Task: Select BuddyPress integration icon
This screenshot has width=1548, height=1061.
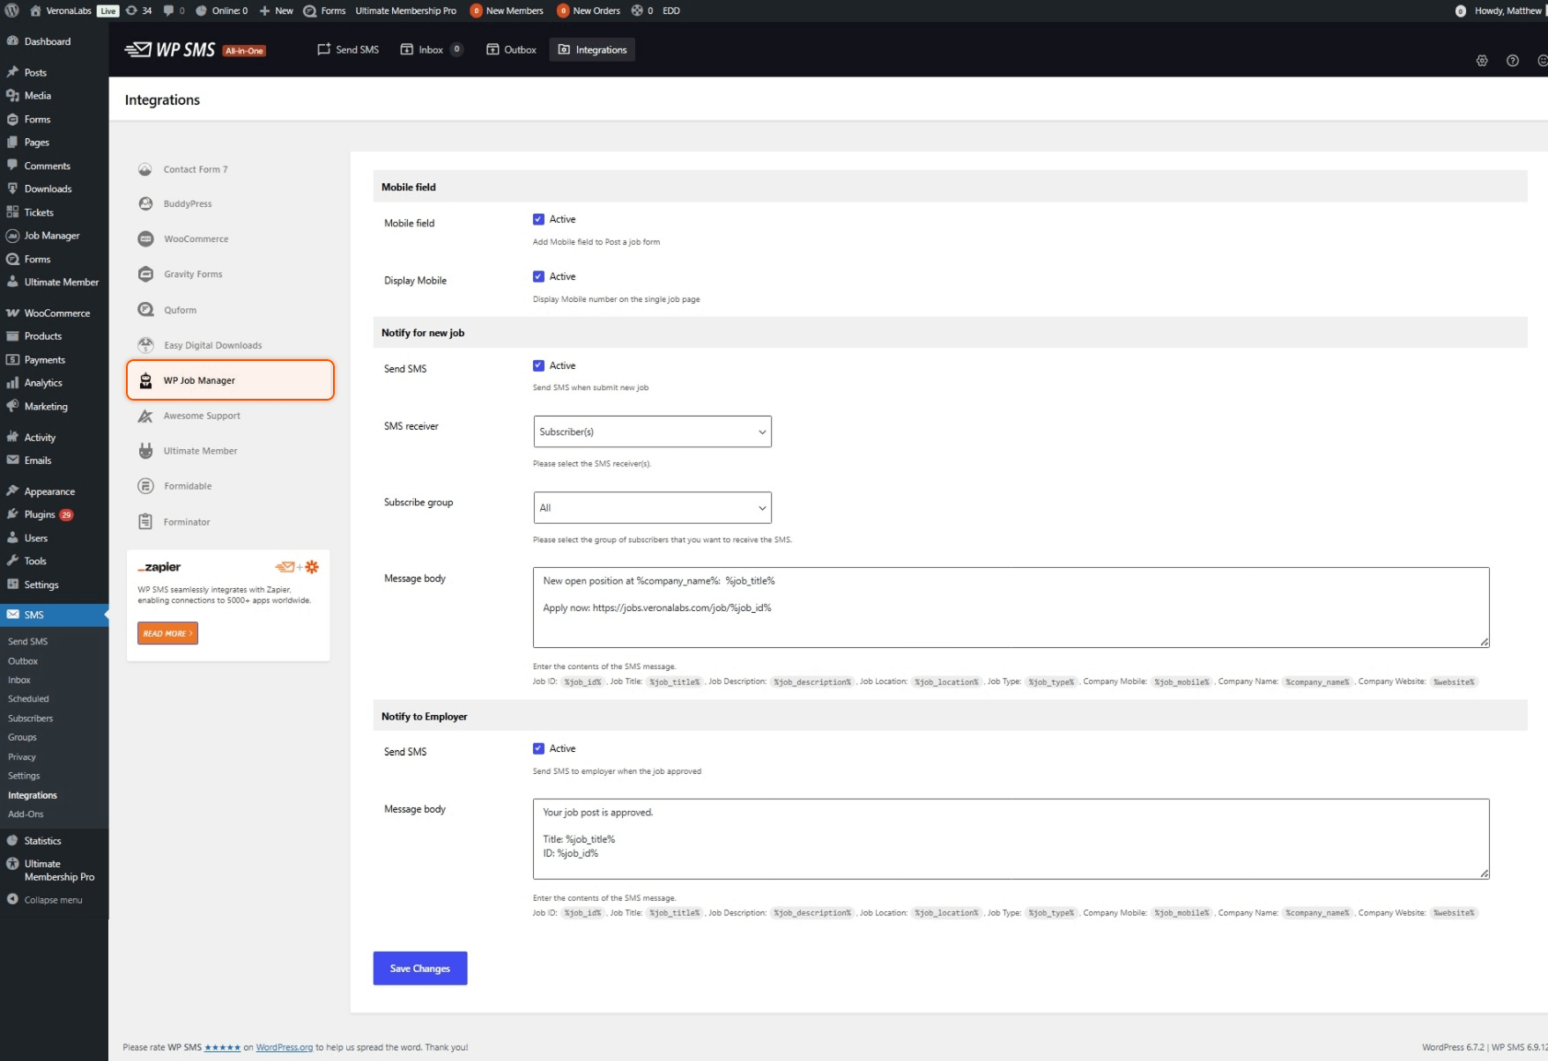Action: (145, 203)
